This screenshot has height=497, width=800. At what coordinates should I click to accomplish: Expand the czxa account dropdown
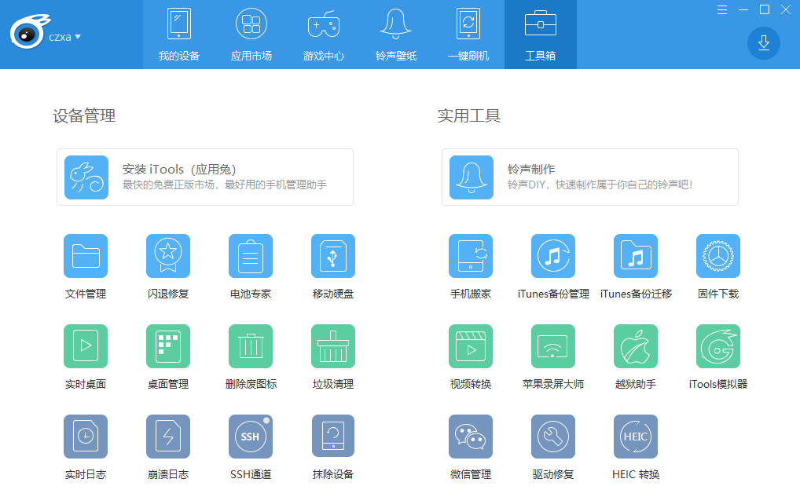(x=64, y=37)
